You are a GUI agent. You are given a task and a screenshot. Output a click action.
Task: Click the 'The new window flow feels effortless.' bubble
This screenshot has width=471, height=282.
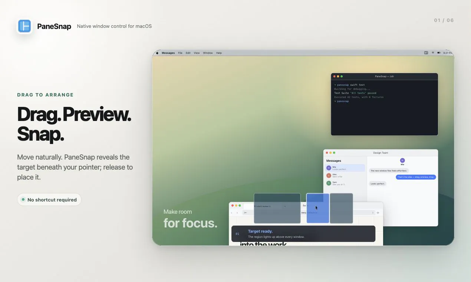pos(389,171)
